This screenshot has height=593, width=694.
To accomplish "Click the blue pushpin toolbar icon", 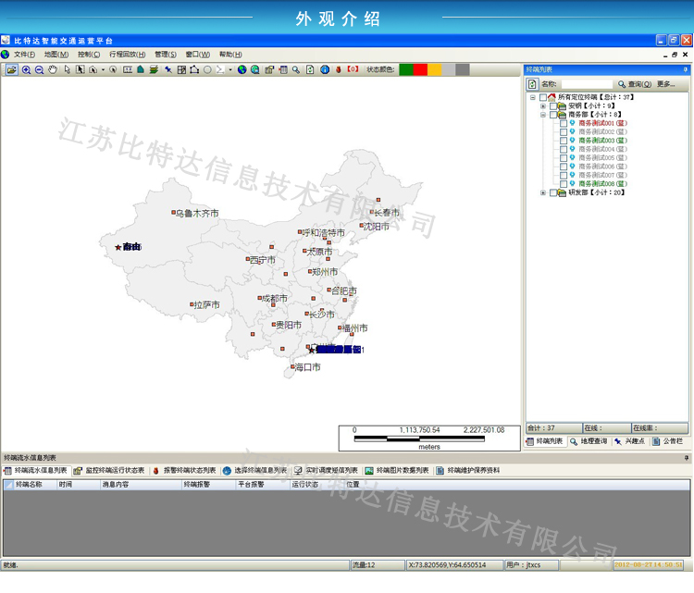I will 168,69.
